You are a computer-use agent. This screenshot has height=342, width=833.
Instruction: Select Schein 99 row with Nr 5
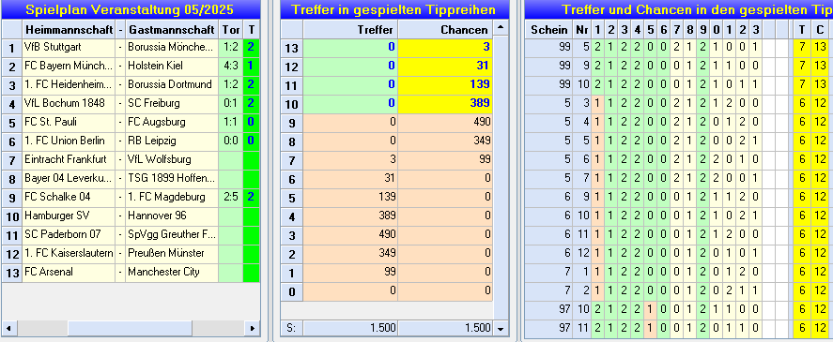(x=677, y=48)
